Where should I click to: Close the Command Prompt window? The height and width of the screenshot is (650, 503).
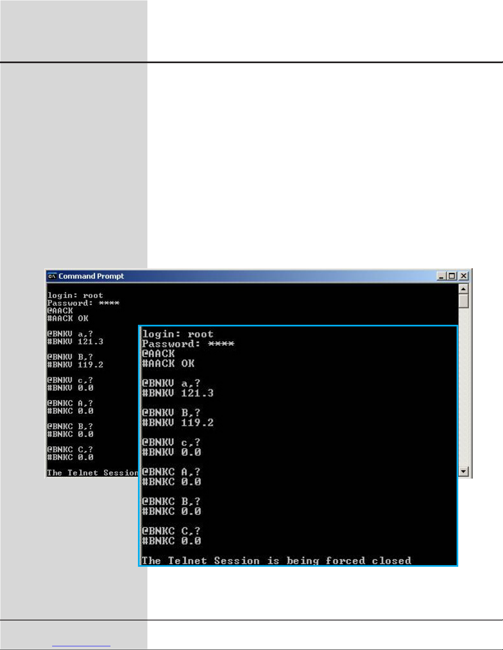(464, 276)
